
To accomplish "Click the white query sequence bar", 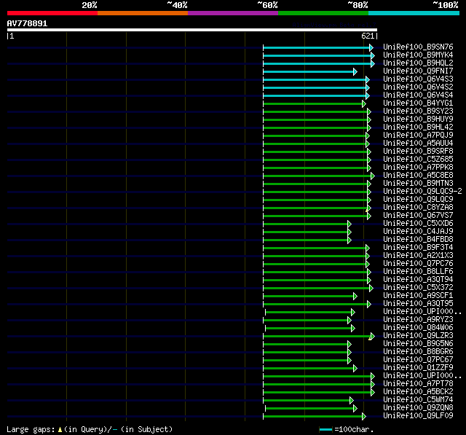I will pyautogui.click(x=192, y=30).
